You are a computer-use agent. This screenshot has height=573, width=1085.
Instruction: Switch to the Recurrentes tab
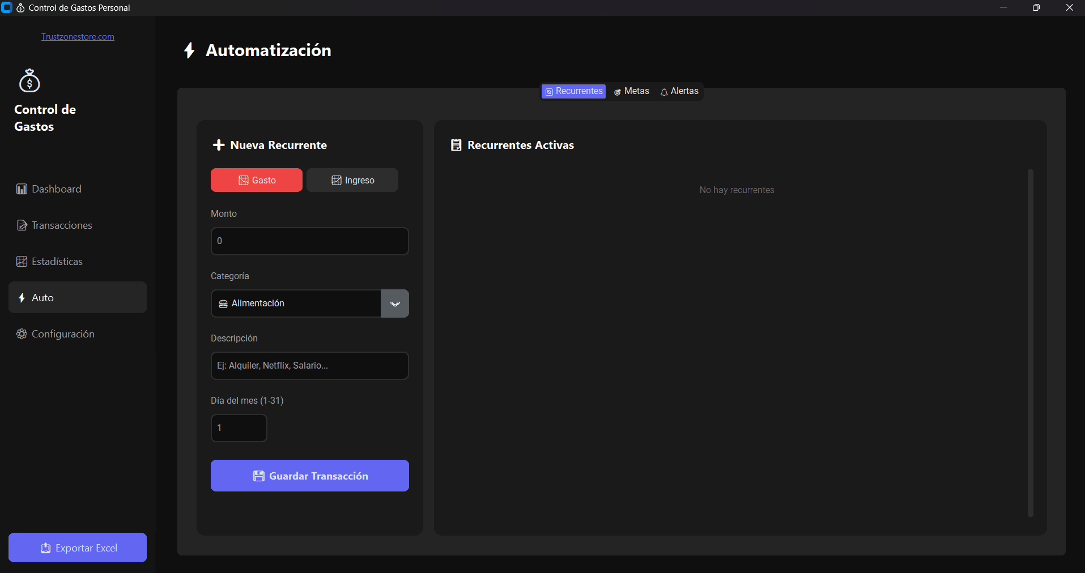tap(573, 91)
